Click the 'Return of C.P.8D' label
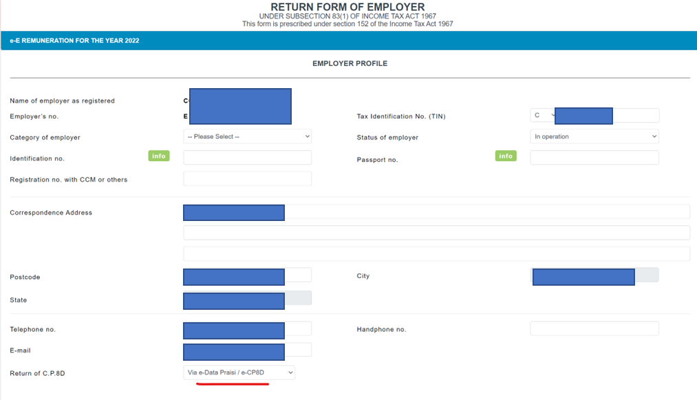This screenshot has width=697, height=400. (x=37, y=373)
